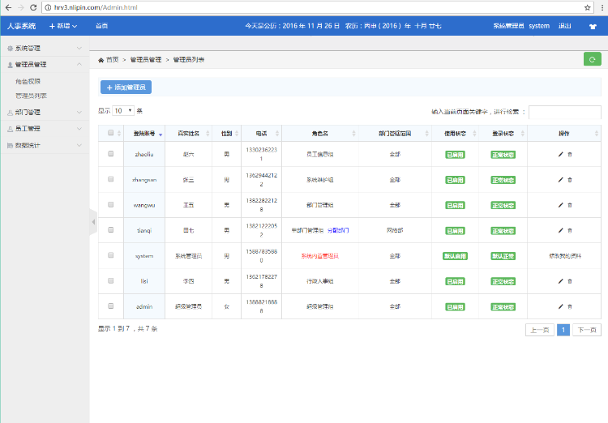Image resolution: width=608 pixels, height=423 pixels.
Task: Check the system row checkbox
Action: pos(110,255)
